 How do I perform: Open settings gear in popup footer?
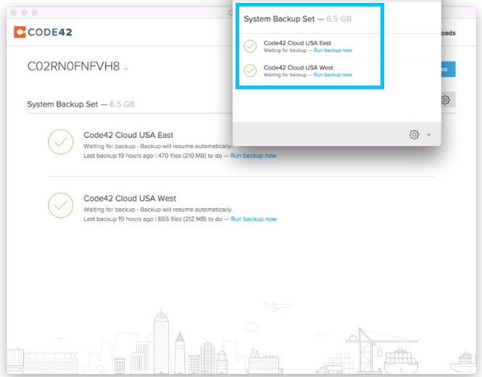[414, 134]
